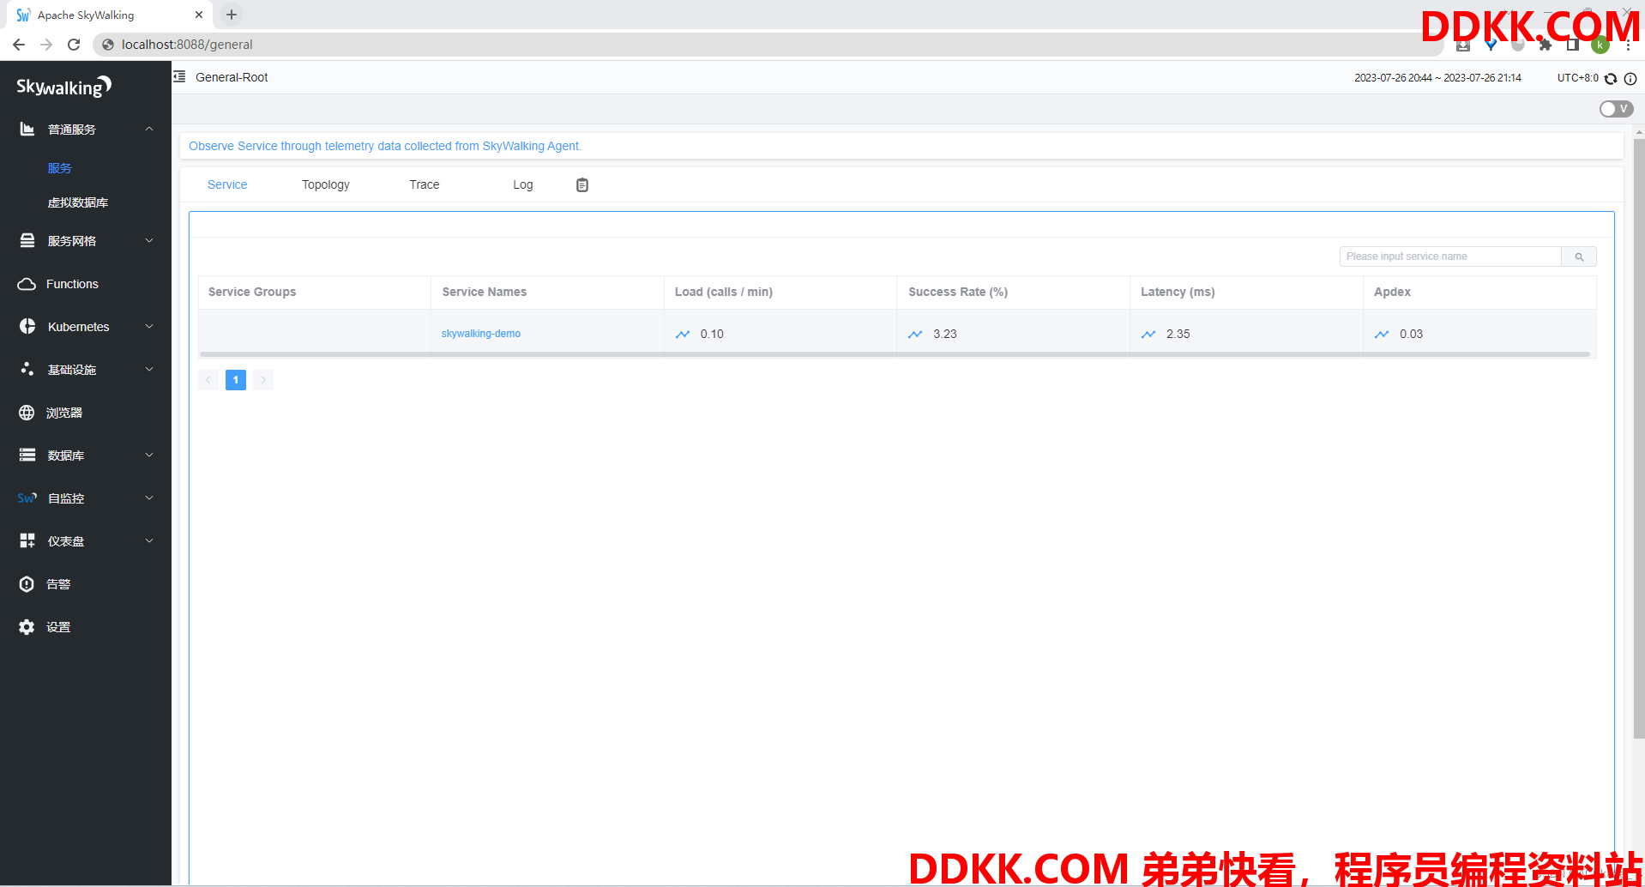Image resolution: width=1645 pixels, height=887 pixels.
Task: Open a new browser tab
Action: [x=232, y=15]
